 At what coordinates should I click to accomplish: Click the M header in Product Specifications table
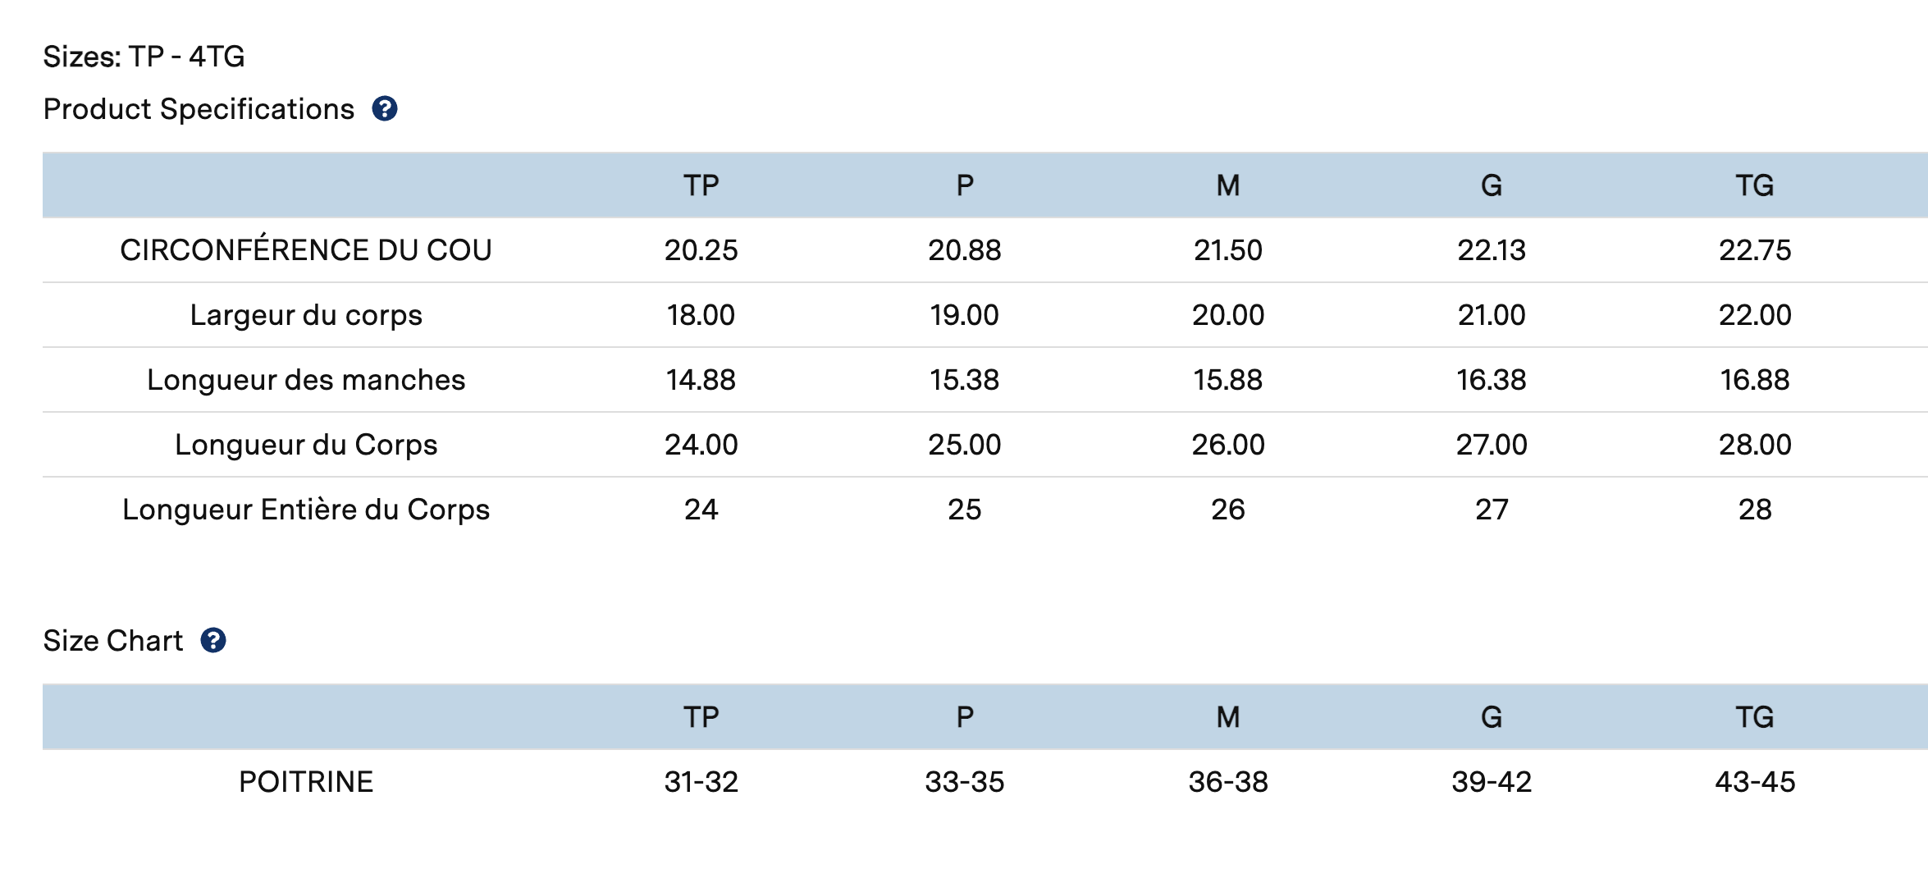[1228, 185]
